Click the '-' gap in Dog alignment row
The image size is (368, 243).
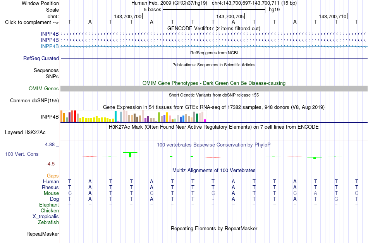[x=213, y=199]
